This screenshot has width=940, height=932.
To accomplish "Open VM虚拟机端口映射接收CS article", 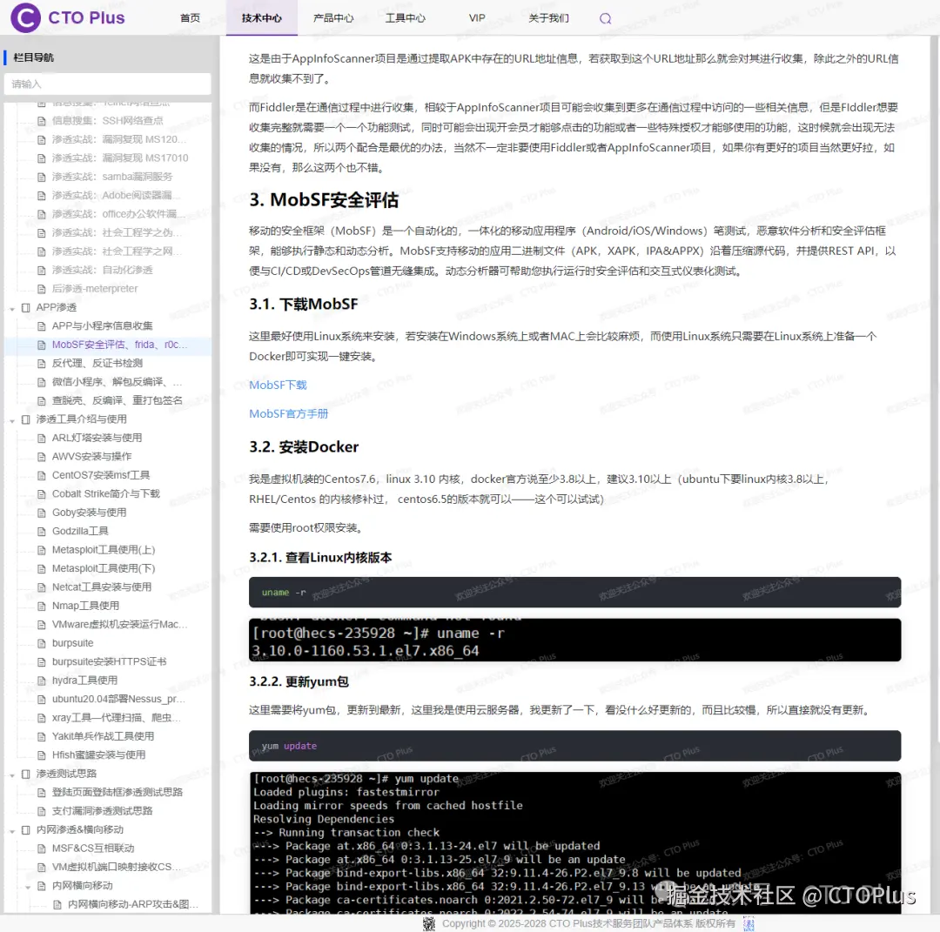I will click(x=117, y=867).
